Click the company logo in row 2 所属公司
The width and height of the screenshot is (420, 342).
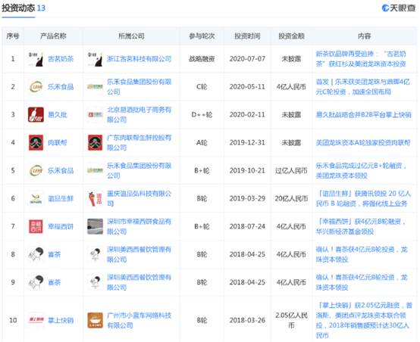pyautogui.click(x=95, y=87)
